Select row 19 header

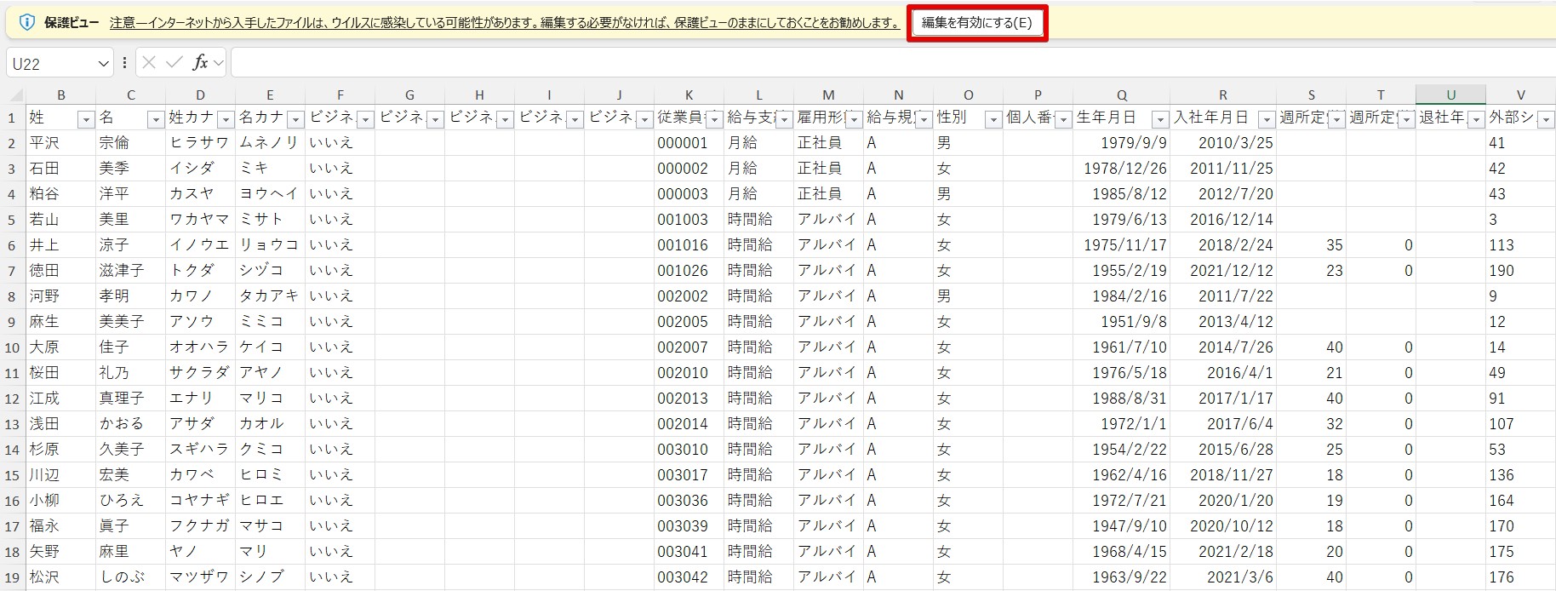pos(13,577)
